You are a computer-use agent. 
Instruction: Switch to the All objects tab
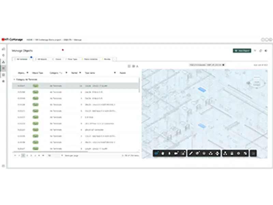41,59
